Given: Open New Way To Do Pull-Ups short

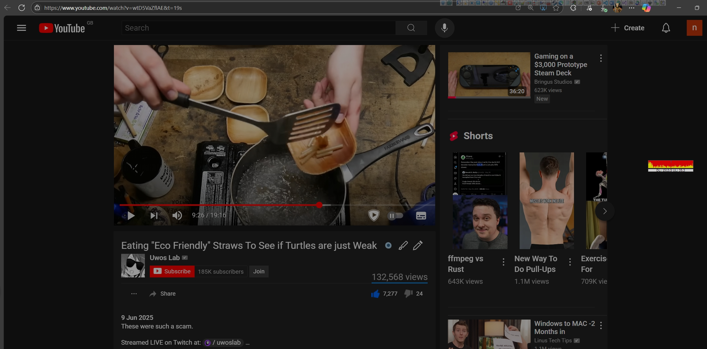Looking at the screenshot, I should (x=547, y=201).
